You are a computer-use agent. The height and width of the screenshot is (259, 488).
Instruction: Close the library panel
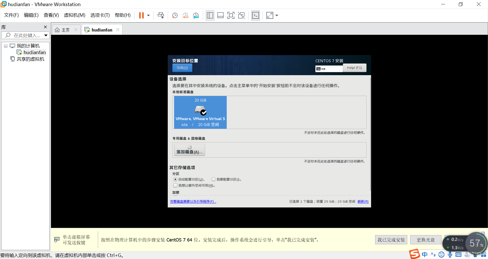click(x=45, y=27)
